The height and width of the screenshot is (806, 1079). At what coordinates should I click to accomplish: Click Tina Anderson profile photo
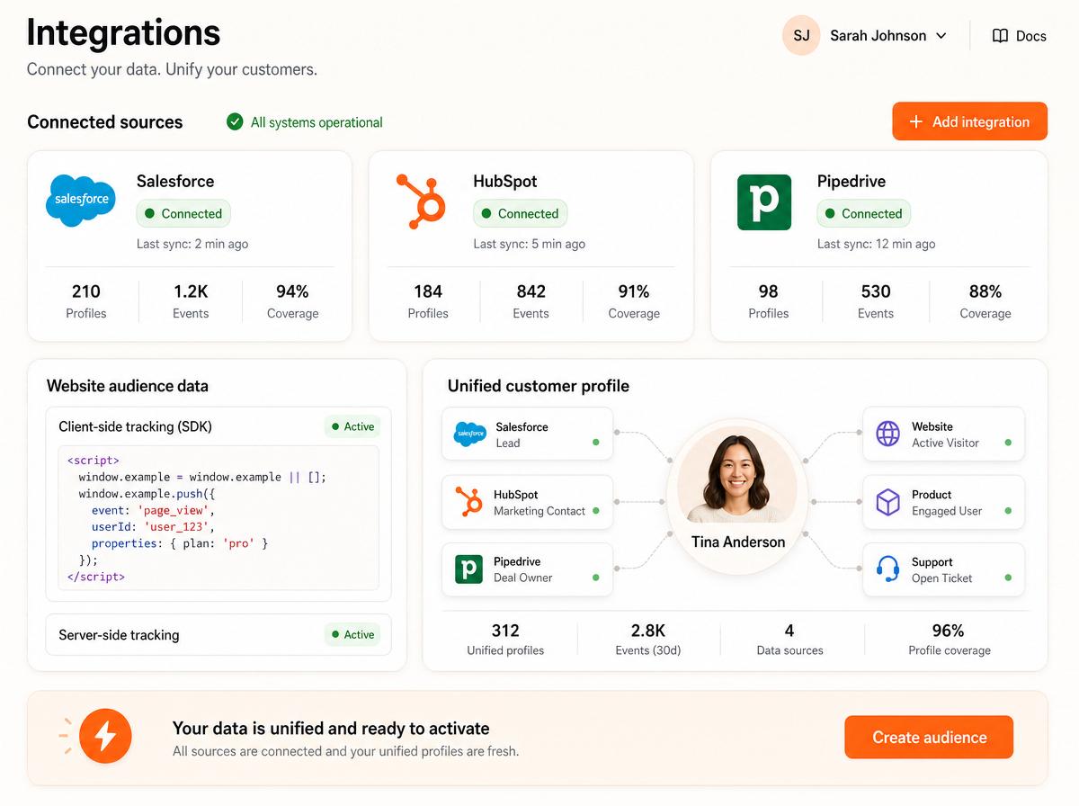737,474
